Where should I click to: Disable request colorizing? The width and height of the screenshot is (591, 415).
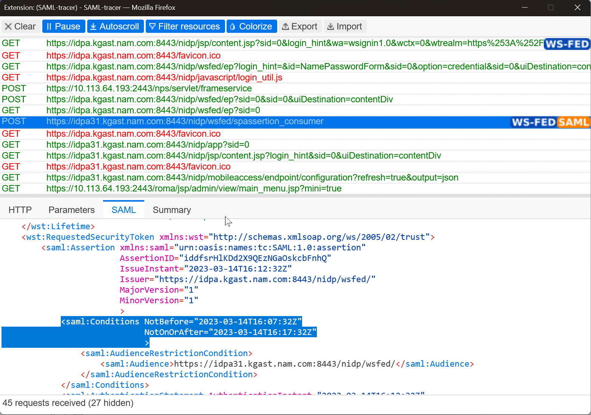[252, 26]
